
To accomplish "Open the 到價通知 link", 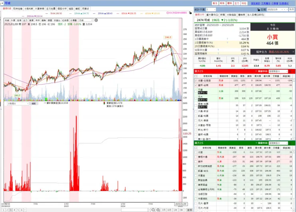I will pos(284,3).
